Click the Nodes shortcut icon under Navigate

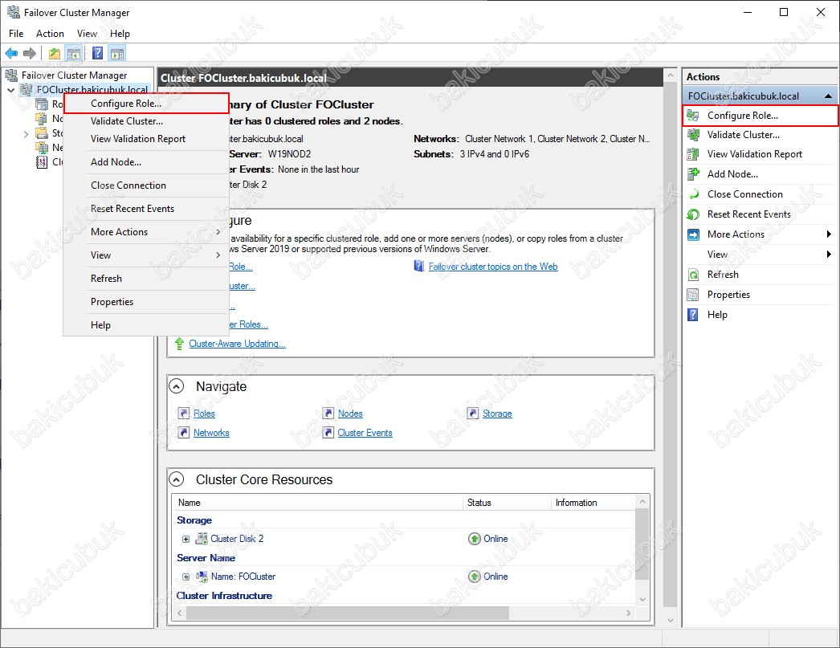328,413
